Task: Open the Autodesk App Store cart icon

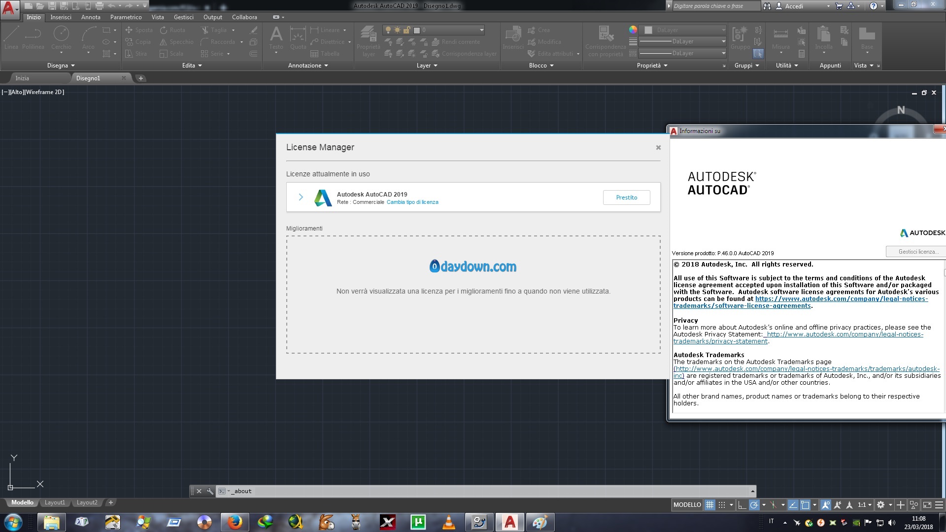Action: click(x=839, y=6)
